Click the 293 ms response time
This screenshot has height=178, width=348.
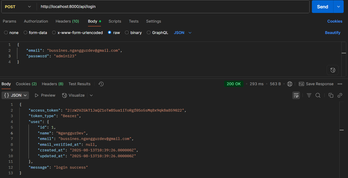click(257, 84)
